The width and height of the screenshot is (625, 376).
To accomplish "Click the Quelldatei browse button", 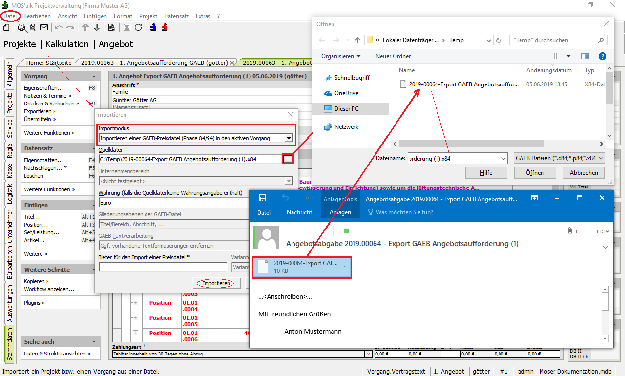I will pos(288,159).
